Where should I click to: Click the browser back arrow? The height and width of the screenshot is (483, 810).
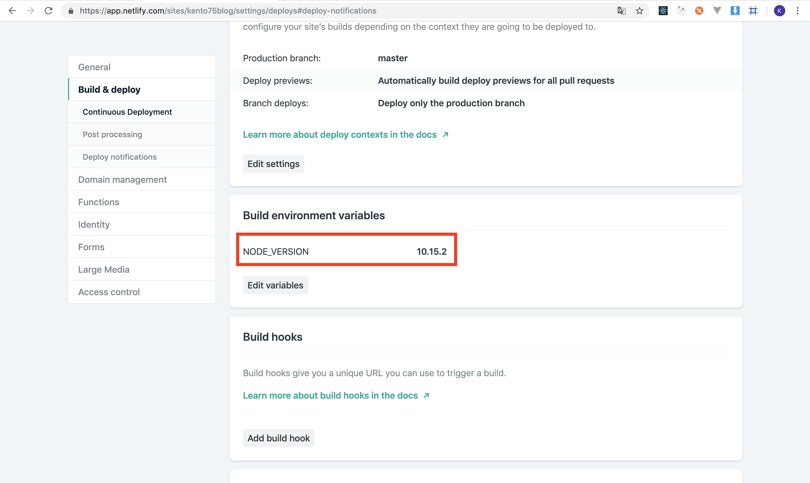[12, 11]
